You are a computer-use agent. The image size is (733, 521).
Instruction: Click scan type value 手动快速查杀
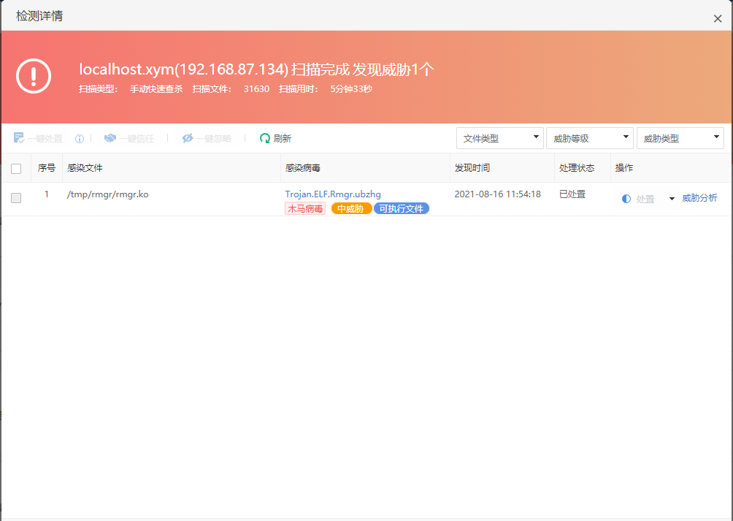tap(156, 89)
